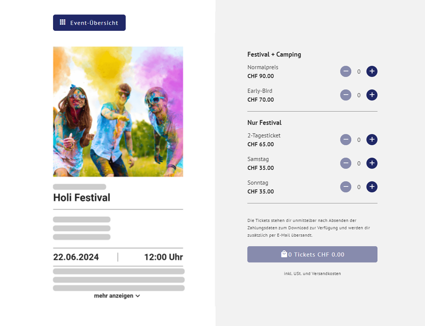Click the 2-Tagesticket label

(264, 136)
